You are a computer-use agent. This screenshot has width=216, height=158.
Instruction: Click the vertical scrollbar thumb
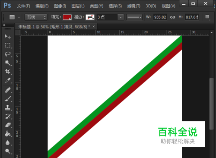[211, 104]
